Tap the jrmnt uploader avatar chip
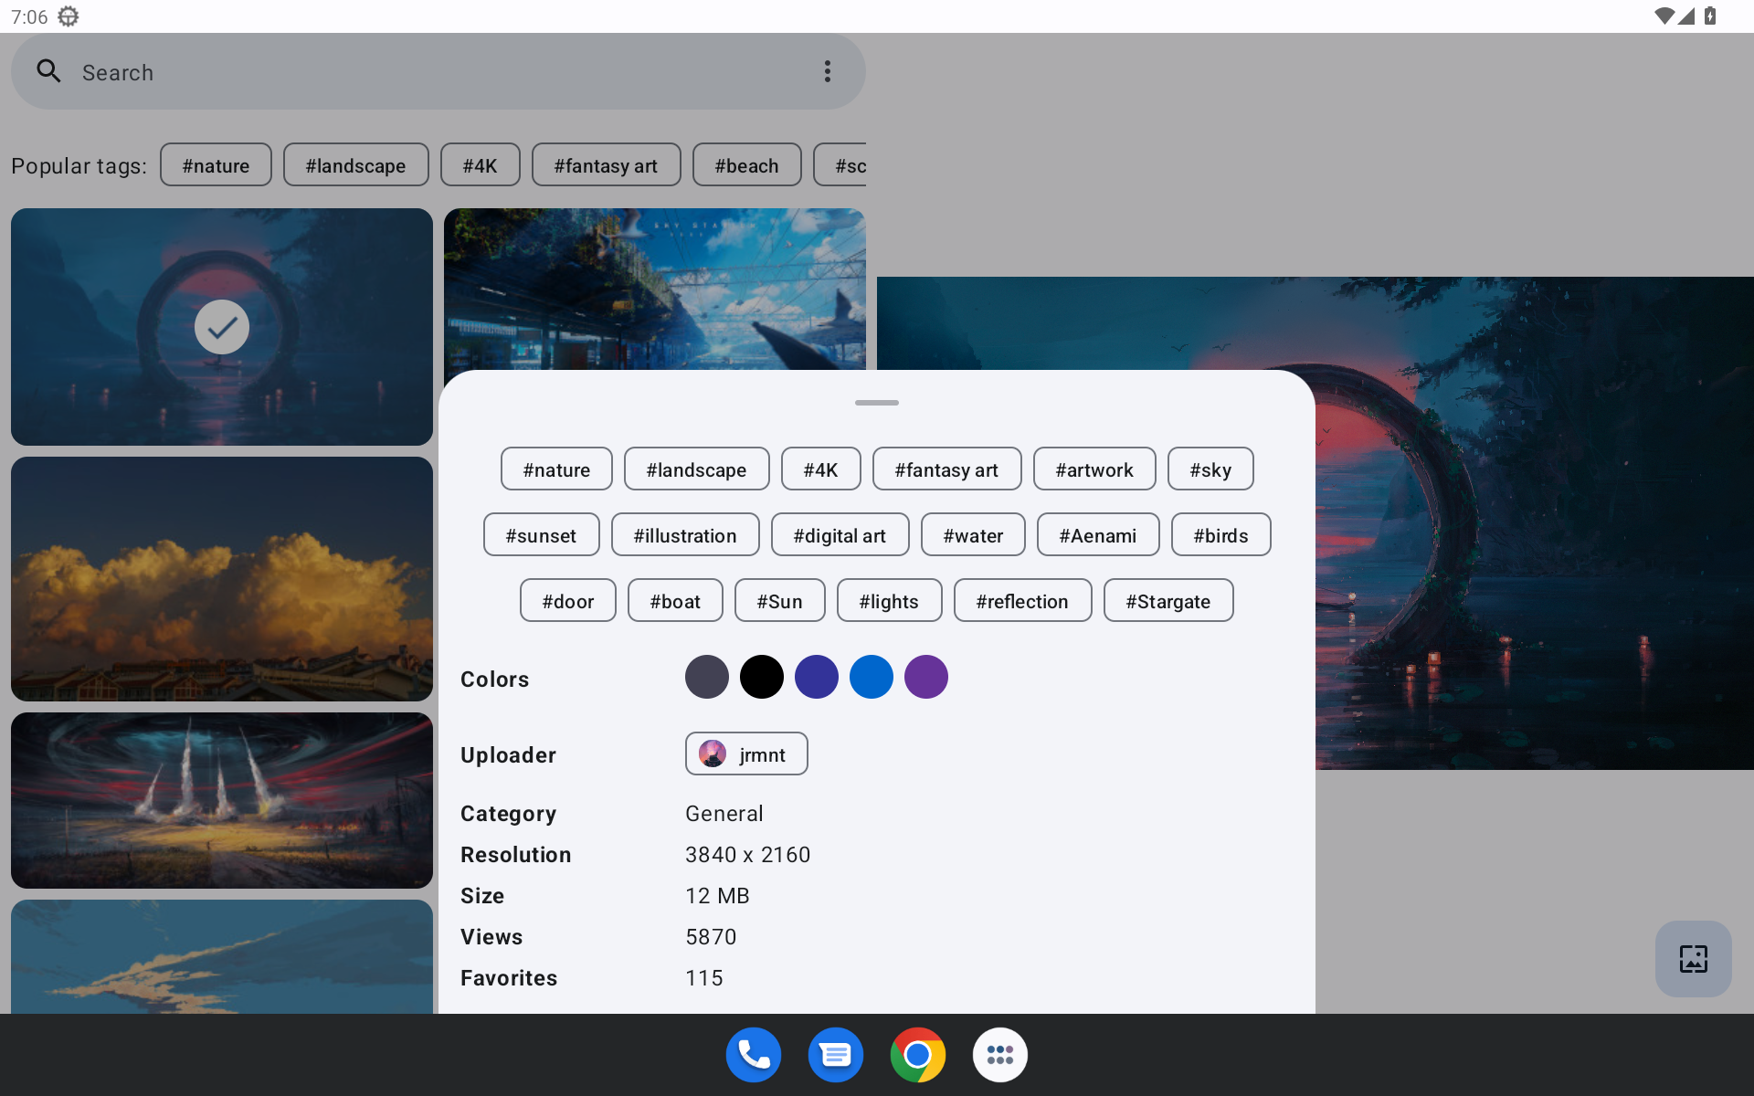Image resolution: width=1754 pixels, height=1096 pixels. click(x=745, y=754)
